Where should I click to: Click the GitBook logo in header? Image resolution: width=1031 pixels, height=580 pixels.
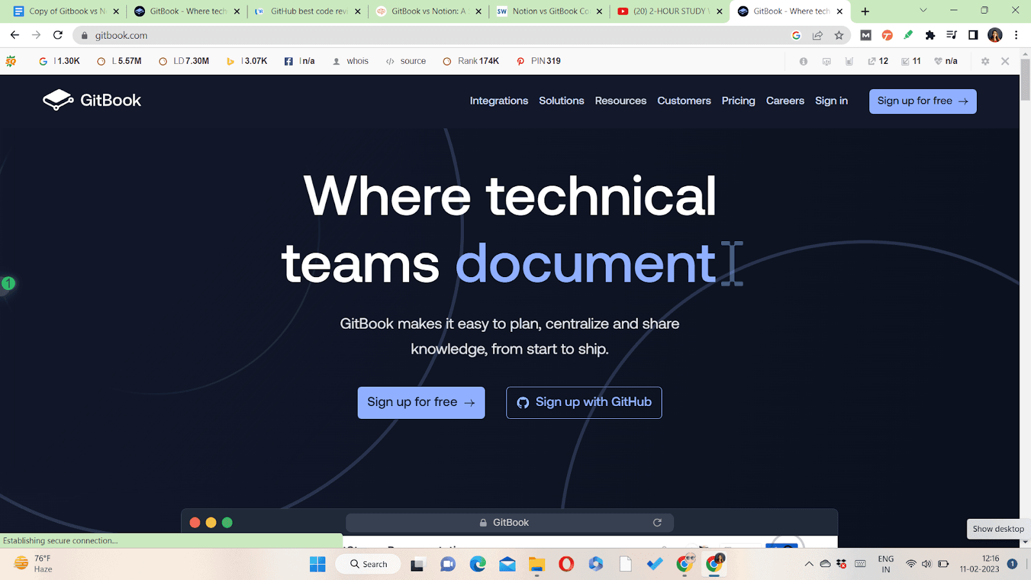92,101
